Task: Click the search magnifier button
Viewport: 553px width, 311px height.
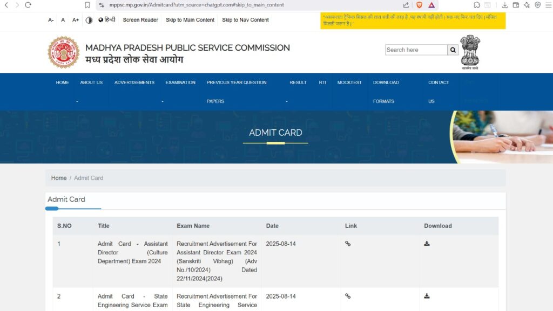Action: click(453, 50)
